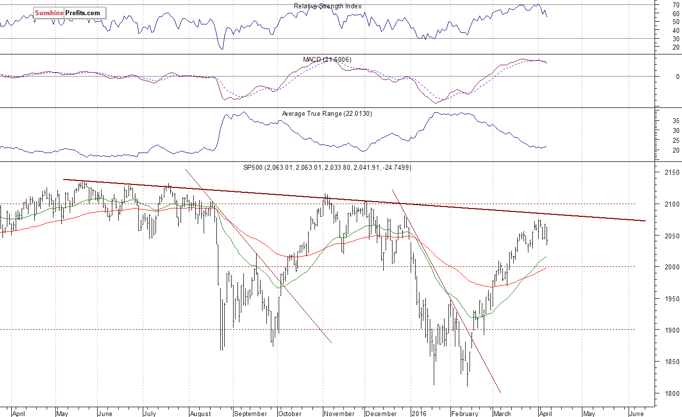Click the April label following March
This screenshot has height=417, width=682.
tap(545, 414)
